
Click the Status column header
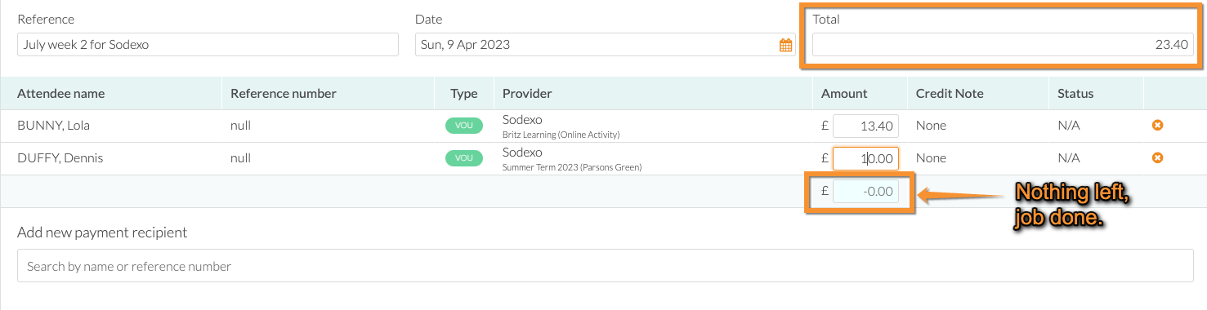(x=1075, y=94)
